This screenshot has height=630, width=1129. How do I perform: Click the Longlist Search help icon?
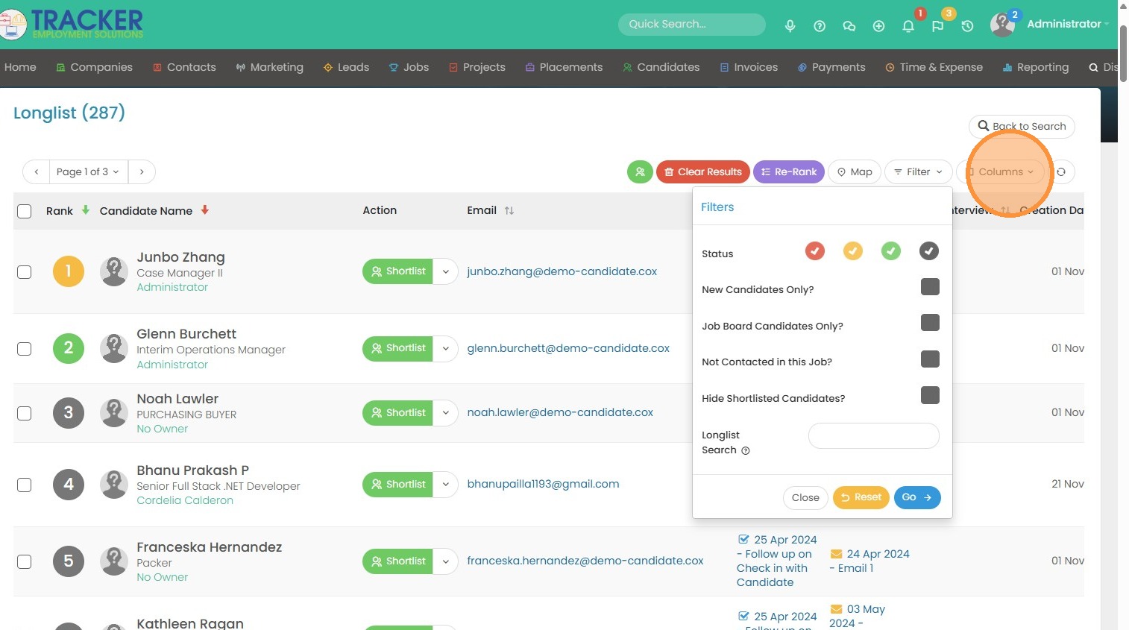click(x=746, y=450)
